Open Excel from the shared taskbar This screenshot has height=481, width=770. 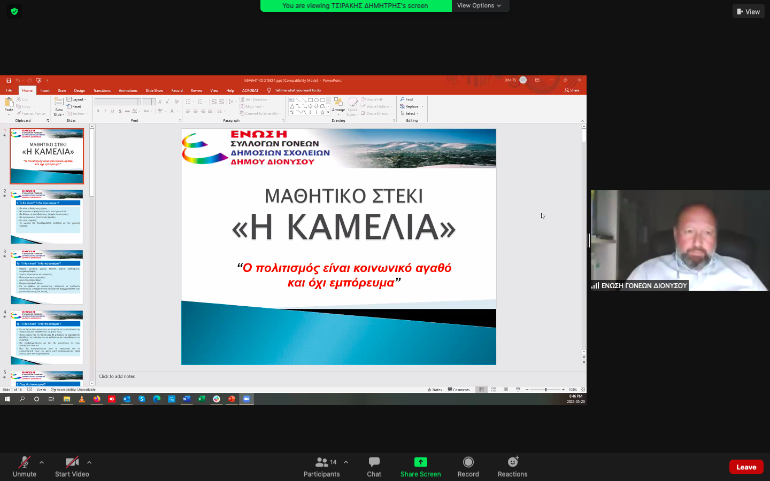click(x=202, y=399)
